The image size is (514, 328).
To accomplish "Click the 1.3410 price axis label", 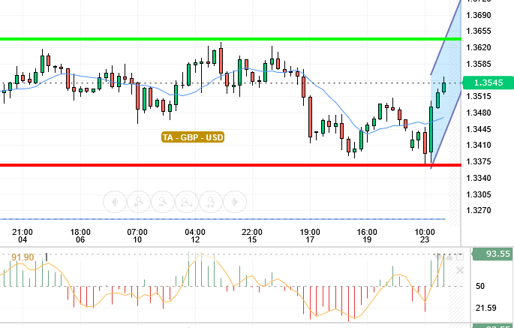I will click(x=479, y=145).
